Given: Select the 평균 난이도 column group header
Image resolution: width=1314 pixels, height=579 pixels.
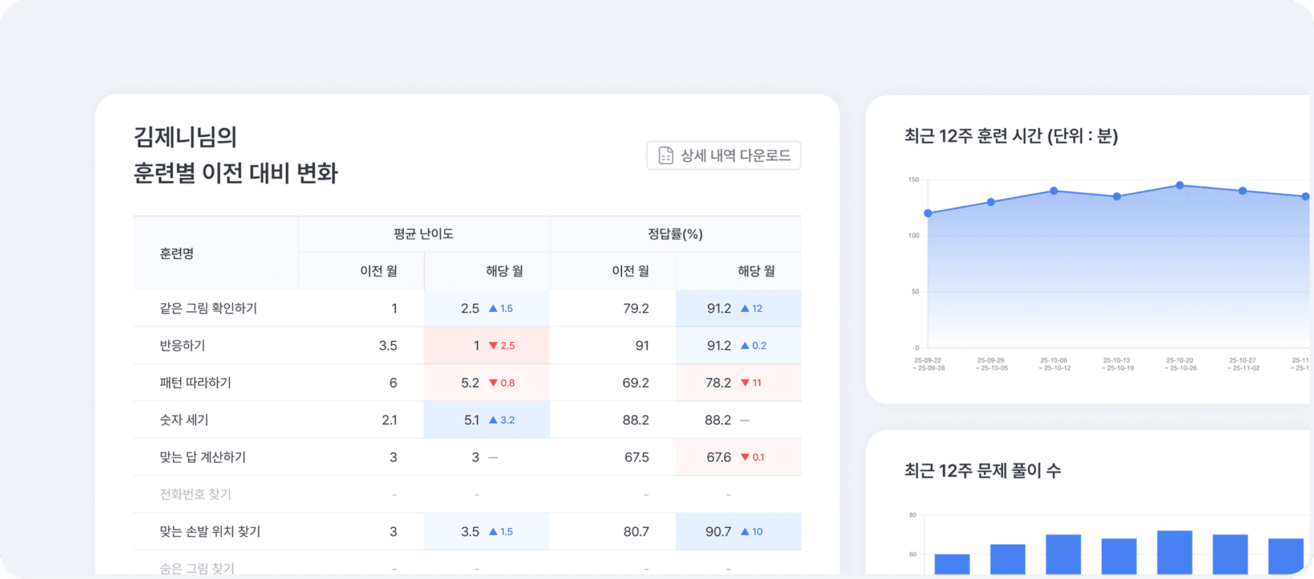Looking at the screenshot, I should click(424, 234).
